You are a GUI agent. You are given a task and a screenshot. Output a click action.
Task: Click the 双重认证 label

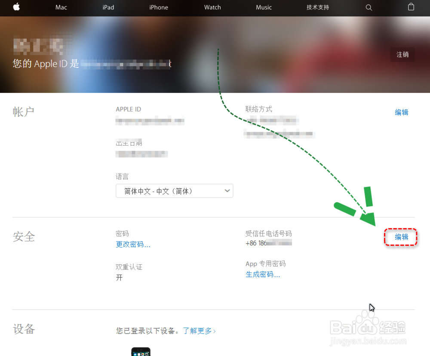tap(129, 267)
